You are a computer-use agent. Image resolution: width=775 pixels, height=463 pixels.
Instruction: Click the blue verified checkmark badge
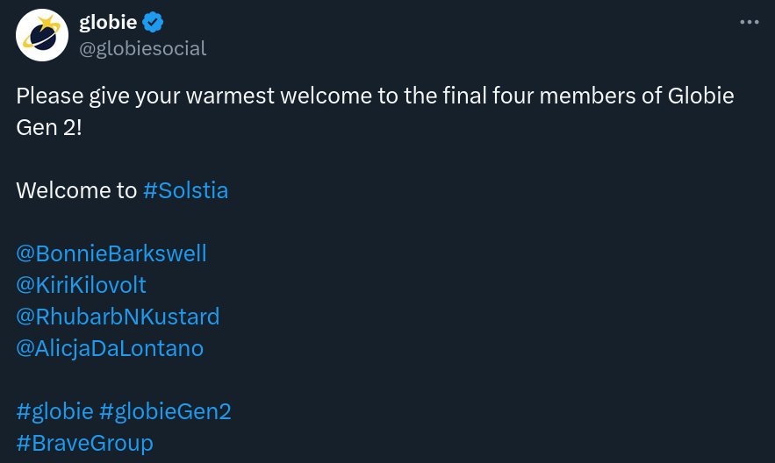tap(153, 23)
